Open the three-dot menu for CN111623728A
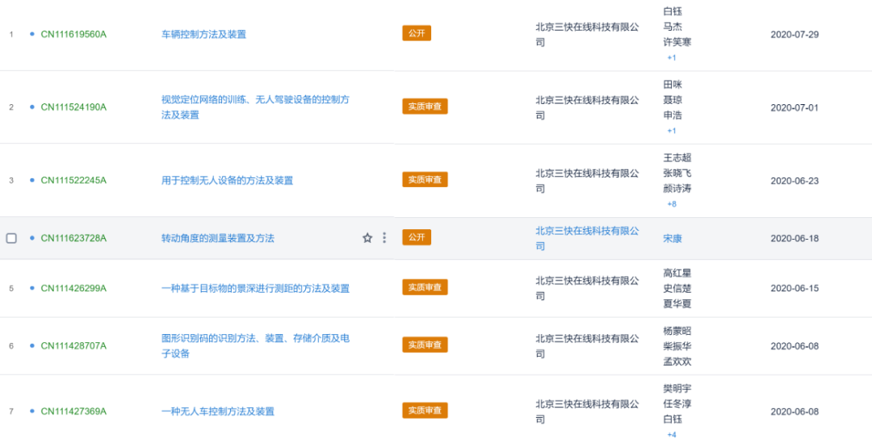The image size is (872, 447). tap(384, 238)
